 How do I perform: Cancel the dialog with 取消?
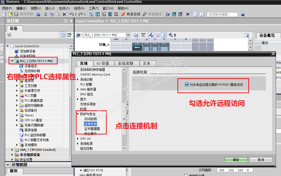[261, 160]
